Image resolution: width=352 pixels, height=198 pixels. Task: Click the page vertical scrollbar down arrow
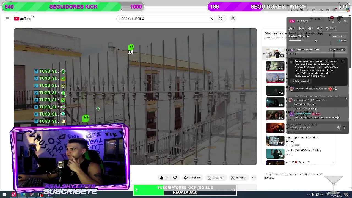(350, 188)
